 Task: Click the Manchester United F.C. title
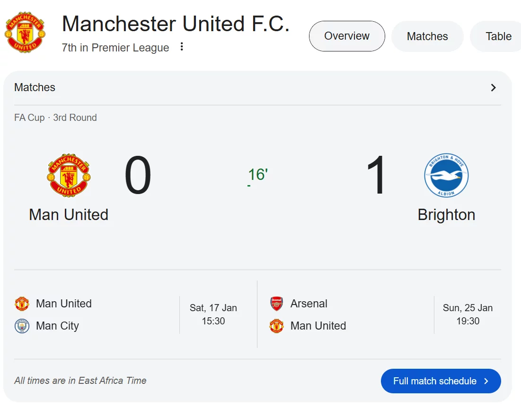176,24
